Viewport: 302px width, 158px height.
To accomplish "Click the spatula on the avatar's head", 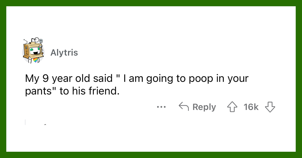I will [x=41, y=41].
